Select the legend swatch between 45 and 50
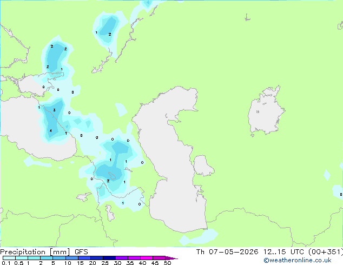 pyautogui.click(x=159, y=258)
